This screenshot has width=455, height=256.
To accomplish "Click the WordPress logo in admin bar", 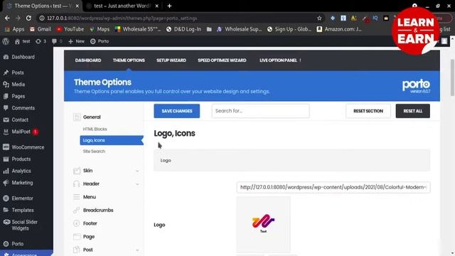I will coord(6,41).
